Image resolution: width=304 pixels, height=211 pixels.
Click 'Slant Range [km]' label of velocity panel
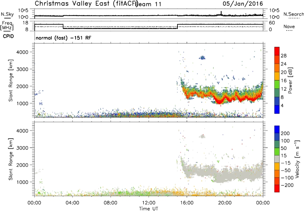tap(11, 159)
